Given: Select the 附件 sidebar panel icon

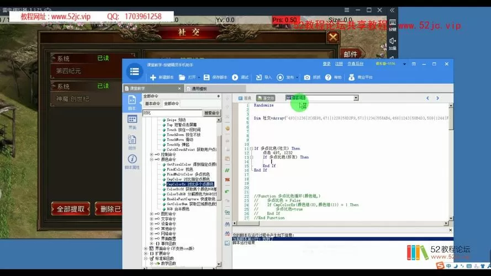Looking at the screenshot, I should pos(132,142).
